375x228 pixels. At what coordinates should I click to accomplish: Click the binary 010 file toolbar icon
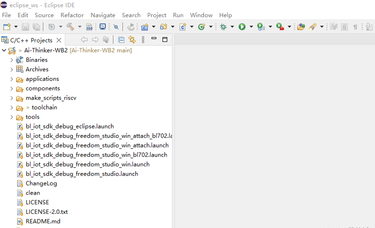click(89, 27)
